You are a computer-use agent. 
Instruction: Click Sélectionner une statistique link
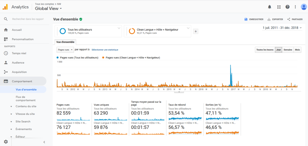click(x=105, y=50)
